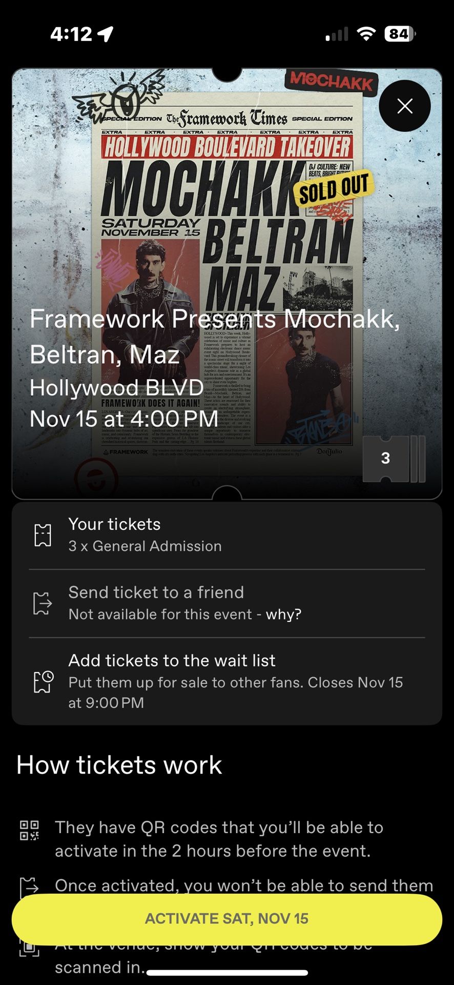Viewport: 454px width, 985px height.
Task: Tap the Hollywood BLVD venue text
Action: click(117, 388)
